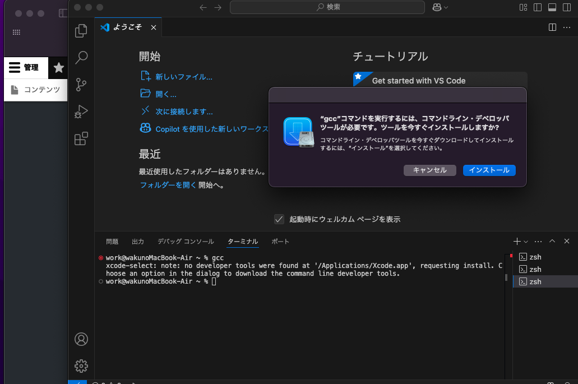Image resolution: width=578 pixels, height=384 pixels.
Task: Open terminal launch profile dropdown
Action: pos(526,242)
